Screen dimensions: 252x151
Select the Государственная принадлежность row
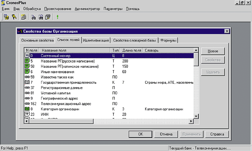[109, 82]
